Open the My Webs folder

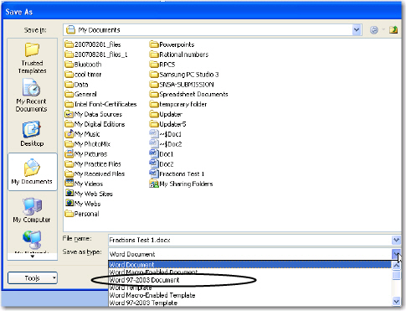(x=83, y=204)
